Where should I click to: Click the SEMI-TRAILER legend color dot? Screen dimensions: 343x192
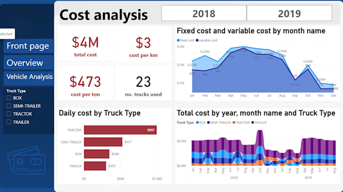(x=208, y=122)
